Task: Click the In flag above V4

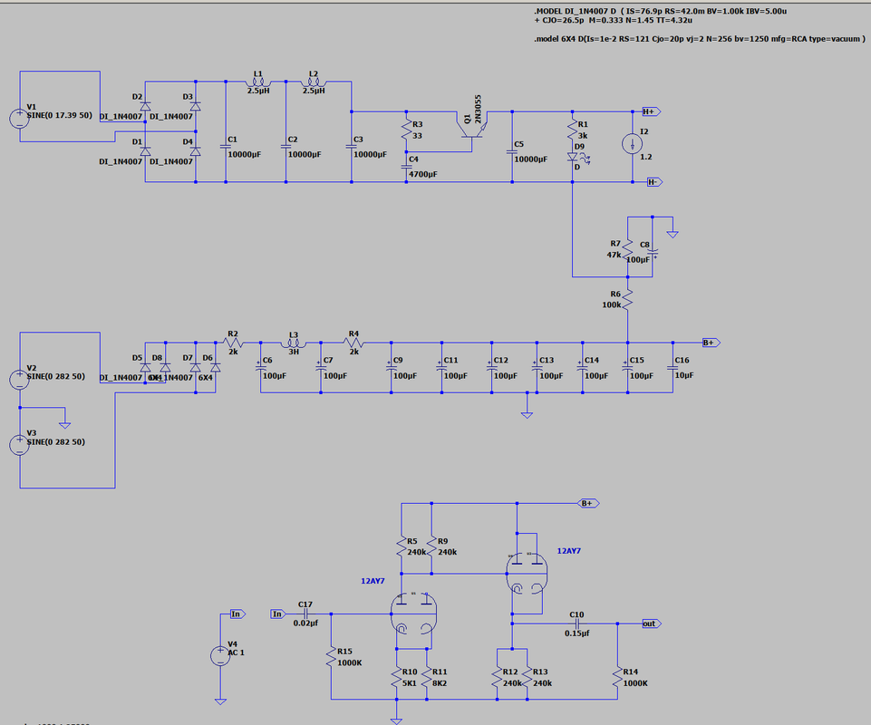Action: (237, 614)
